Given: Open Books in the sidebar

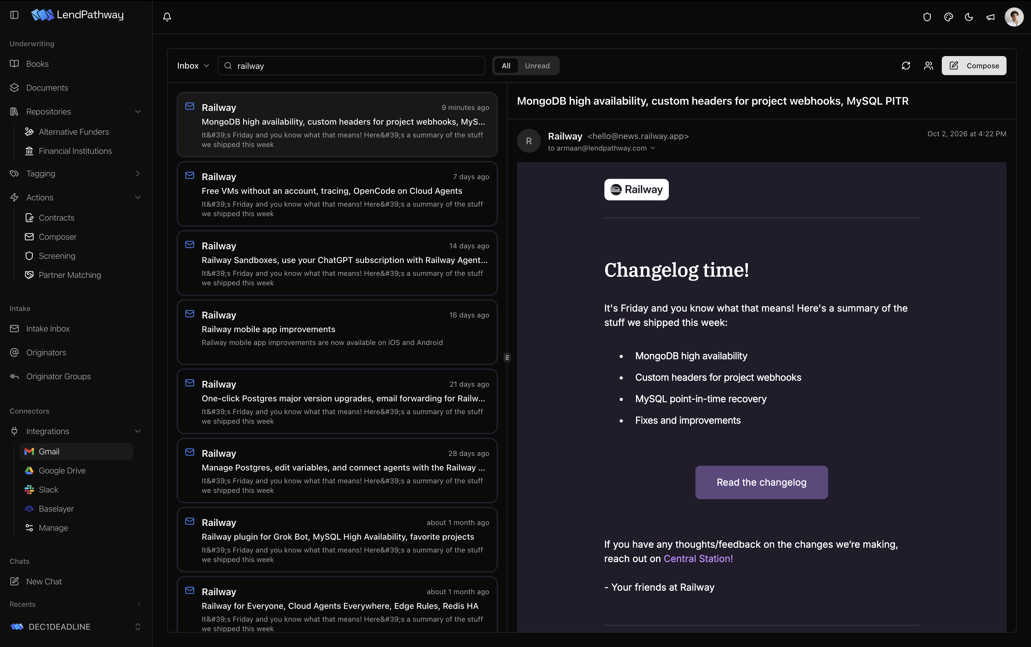Looking at the screenshot, I should pos(37,64).
